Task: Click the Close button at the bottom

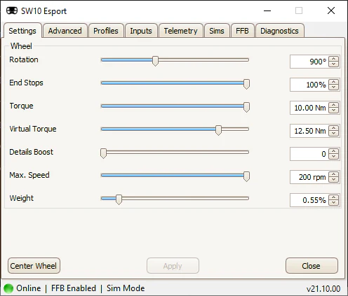Action: click(x=312, y=266)
